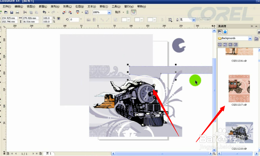The image size is (260, 156).
Task: Click the folder Browse icon in the scrapbook panel
Action: [220, 32]
